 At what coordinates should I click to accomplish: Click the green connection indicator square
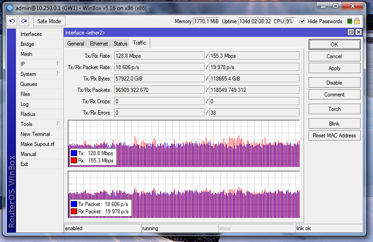coord(349,21)
